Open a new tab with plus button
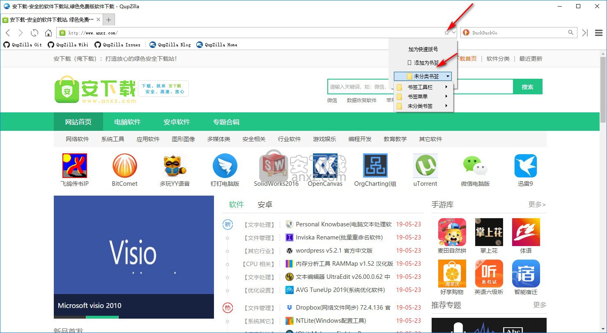This screenshot has width=607, height=333. [x=108, y=20]
